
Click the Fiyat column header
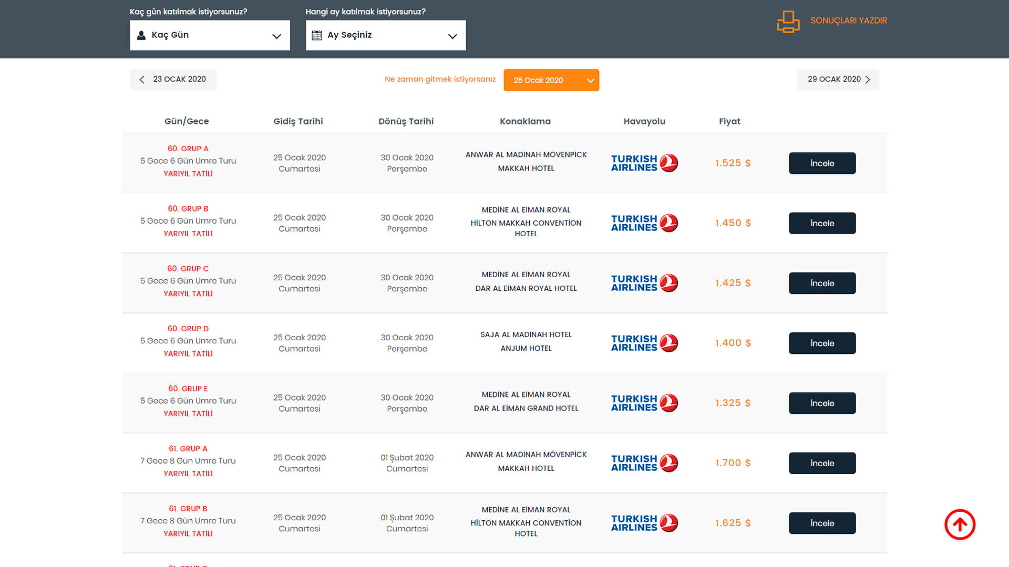click(x=729, y=121)
